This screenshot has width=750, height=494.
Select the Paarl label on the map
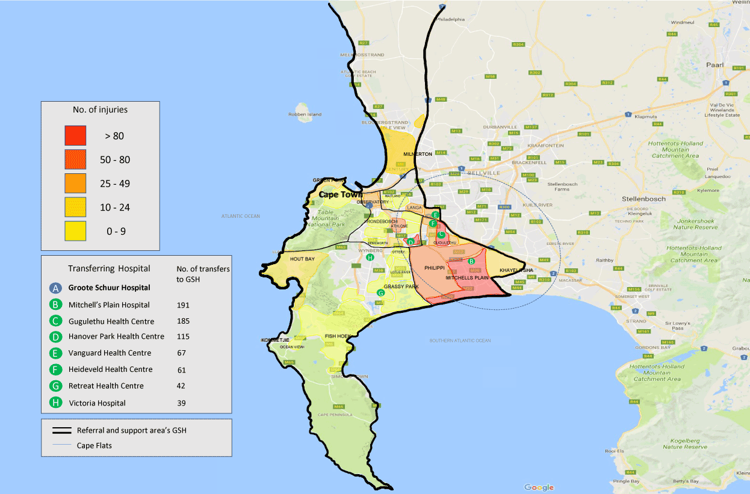click(x=715, y=64)
